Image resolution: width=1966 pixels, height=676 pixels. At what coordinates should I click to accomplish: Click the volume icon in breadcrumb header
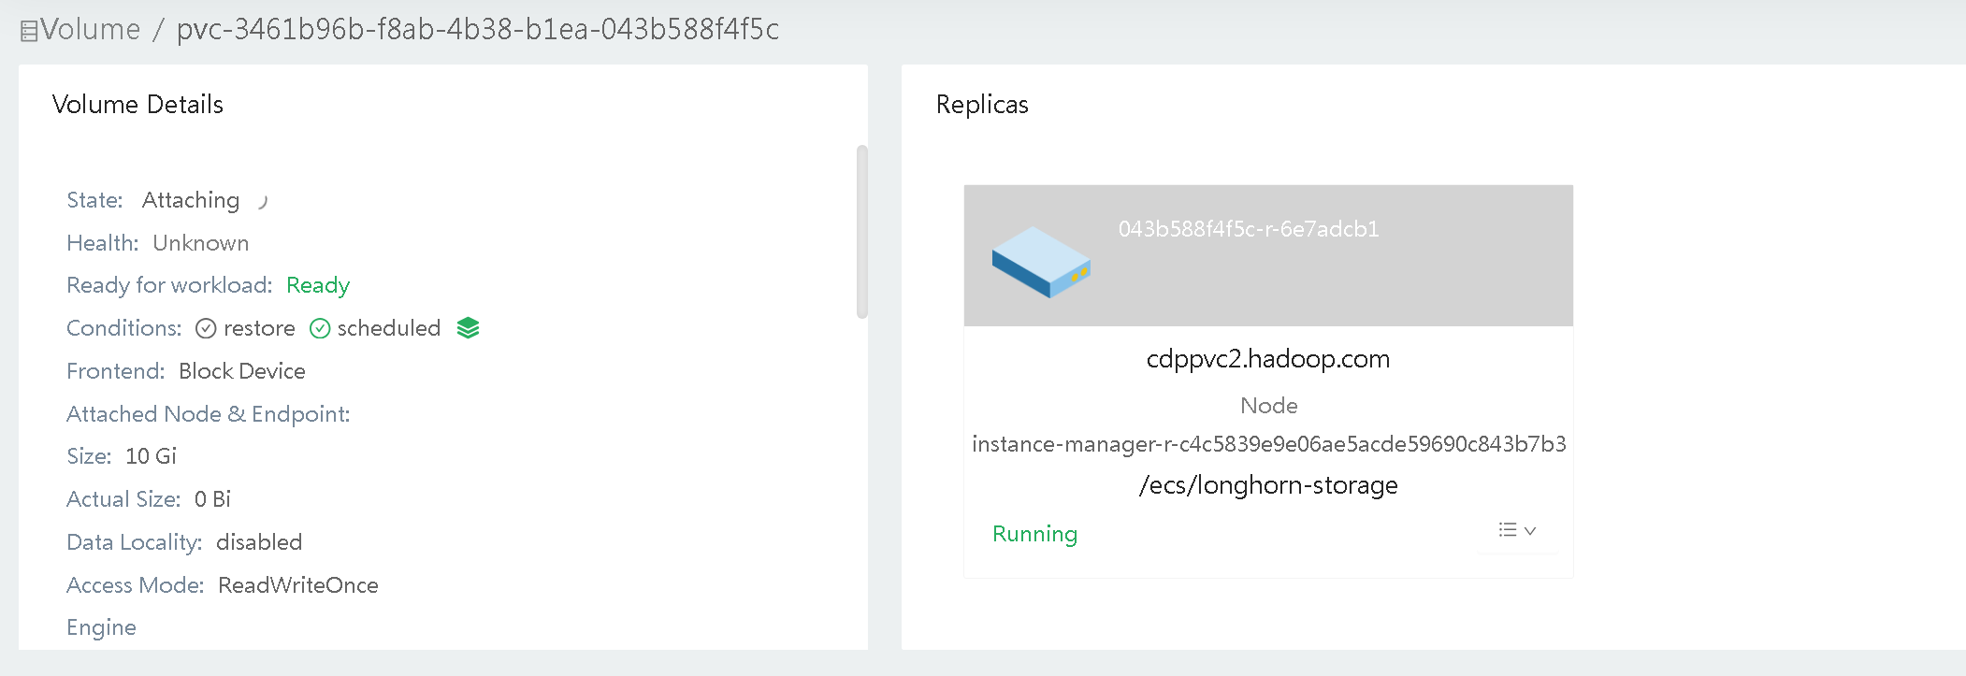click(x=29, y=28)
